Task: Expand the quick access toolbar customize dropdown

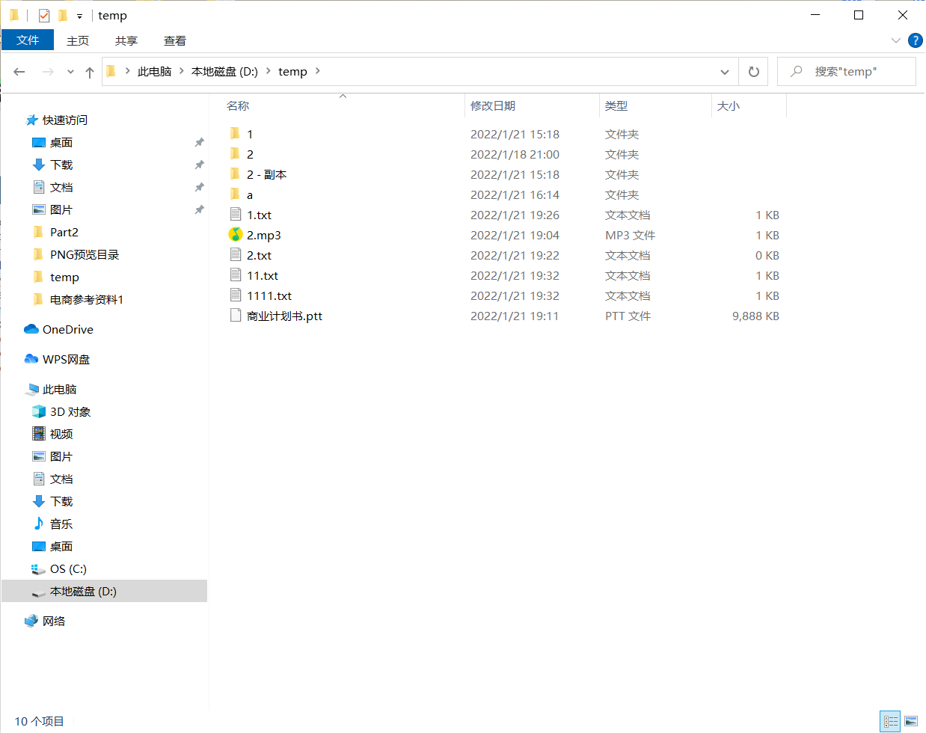Action: click(79, 15)
